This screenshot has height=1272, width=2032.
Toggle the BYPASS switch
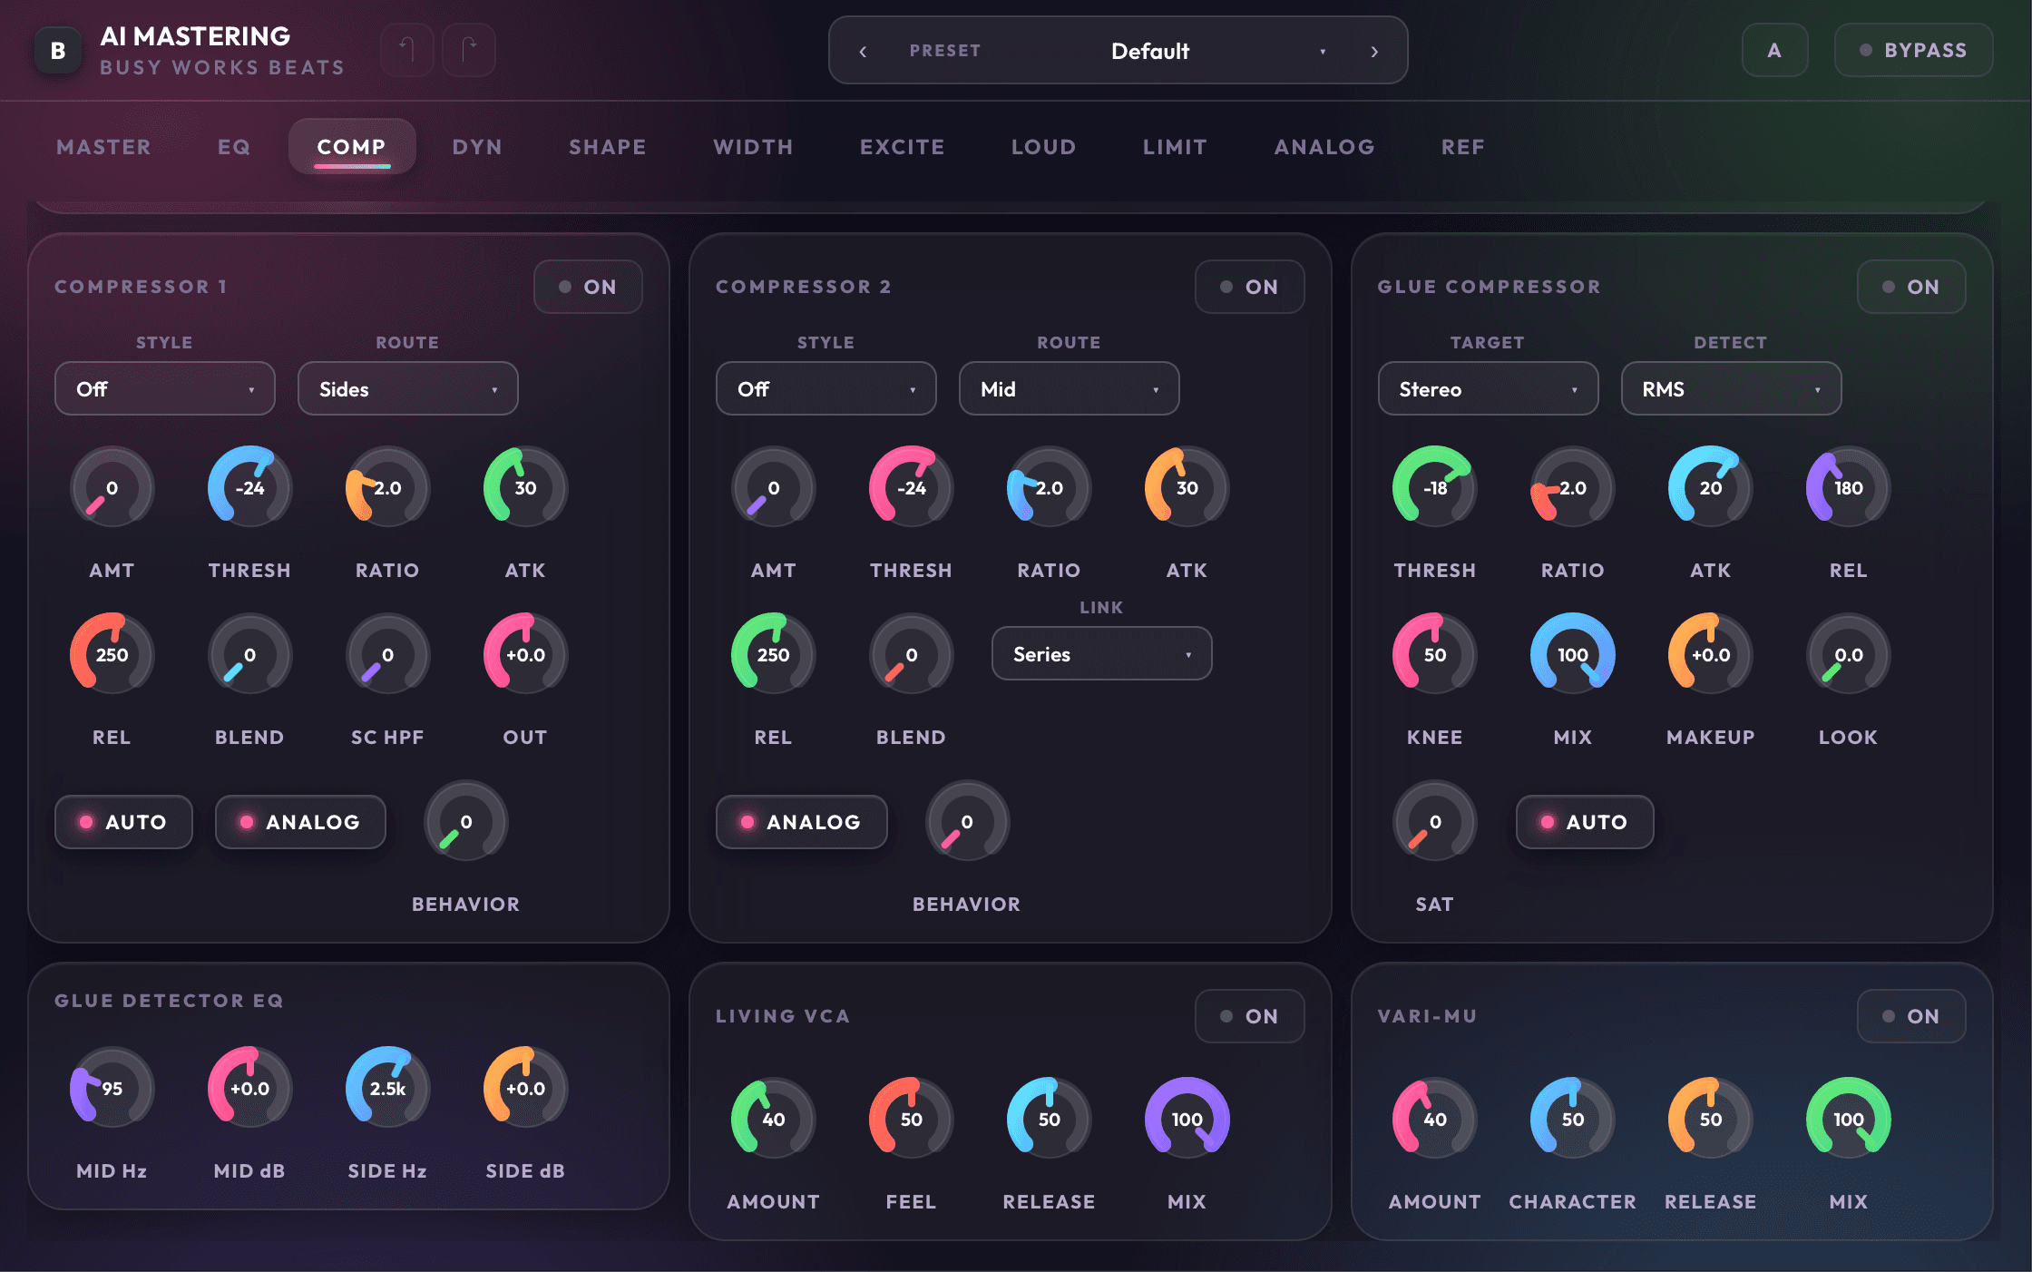1913,50
